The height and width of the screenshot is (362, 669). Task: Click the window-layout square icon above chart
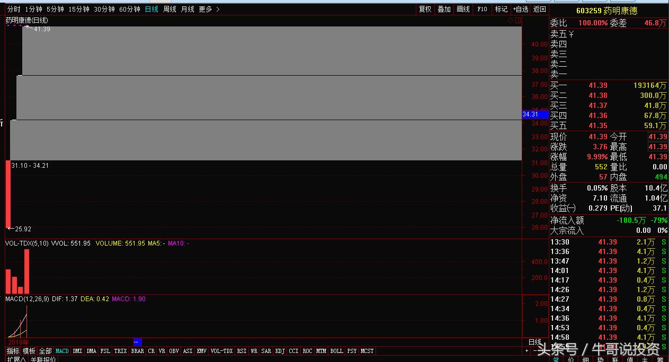(x=518, y=20)
